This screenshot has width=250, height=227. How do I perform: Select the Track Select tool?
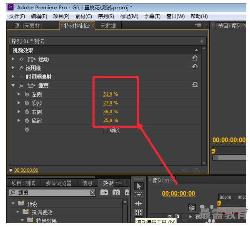pyautogui.click(x=139, y=195)
